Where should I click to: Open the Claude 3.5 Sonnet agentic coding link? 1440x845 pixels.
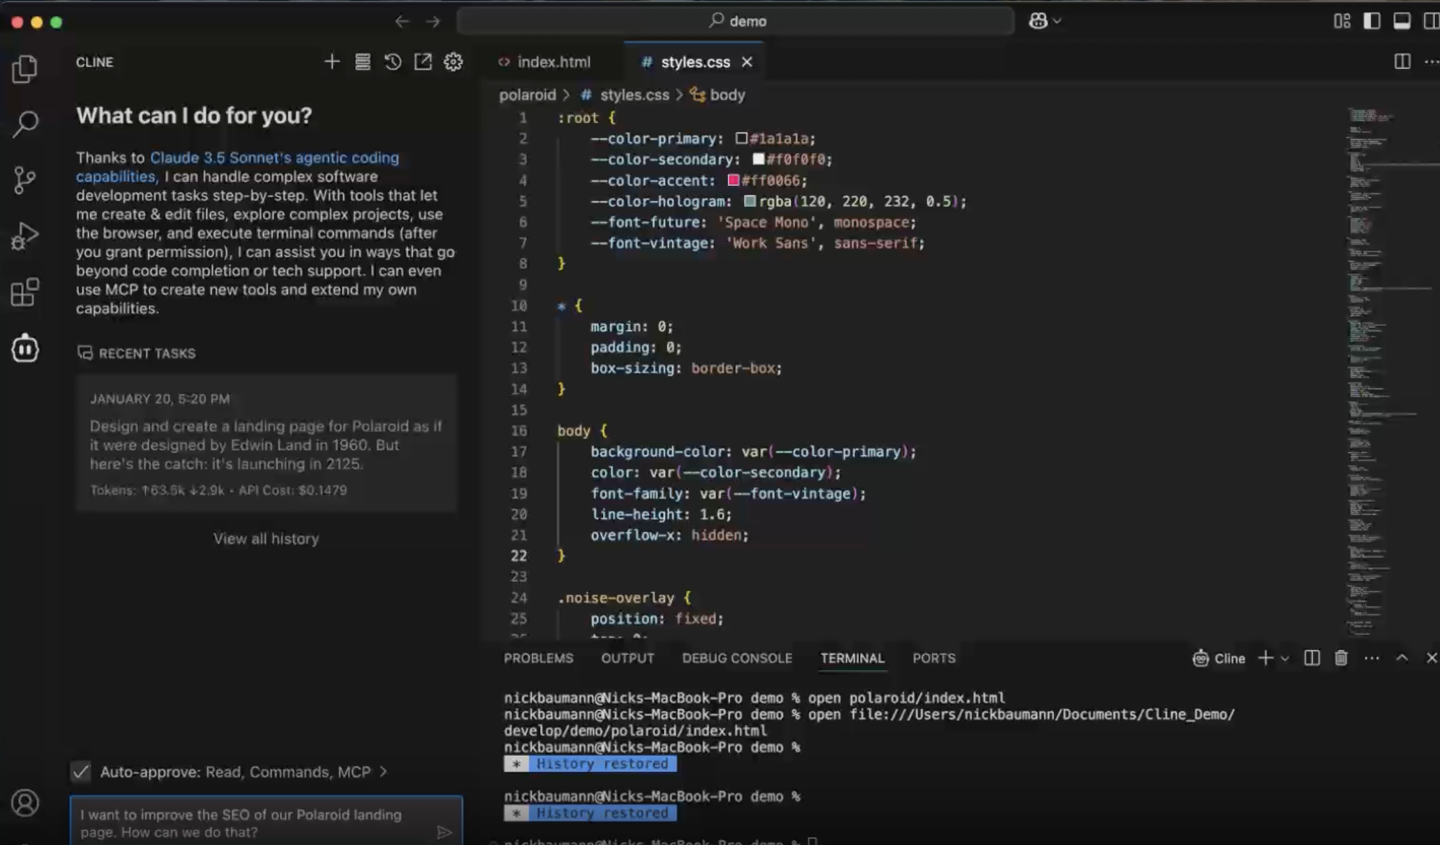pyautogui.click(x=237, y=167)
